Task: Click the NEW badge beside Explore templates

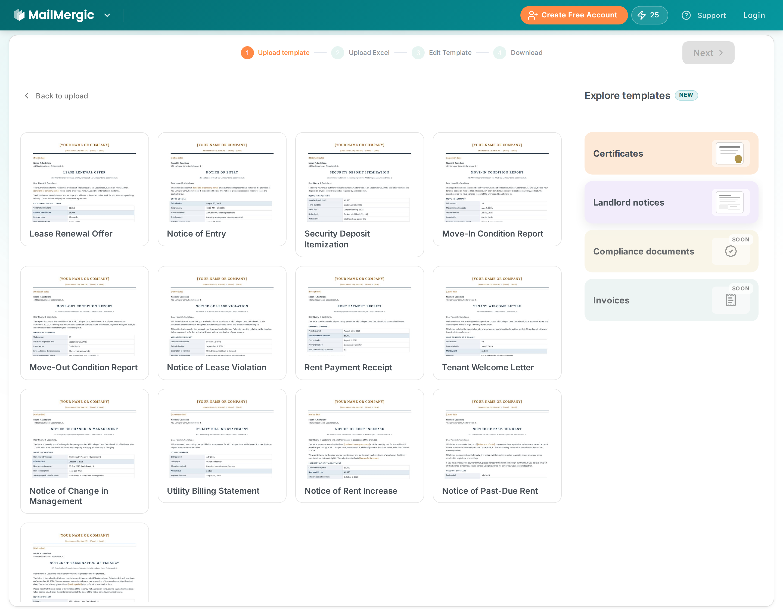Action: (686, 95)
